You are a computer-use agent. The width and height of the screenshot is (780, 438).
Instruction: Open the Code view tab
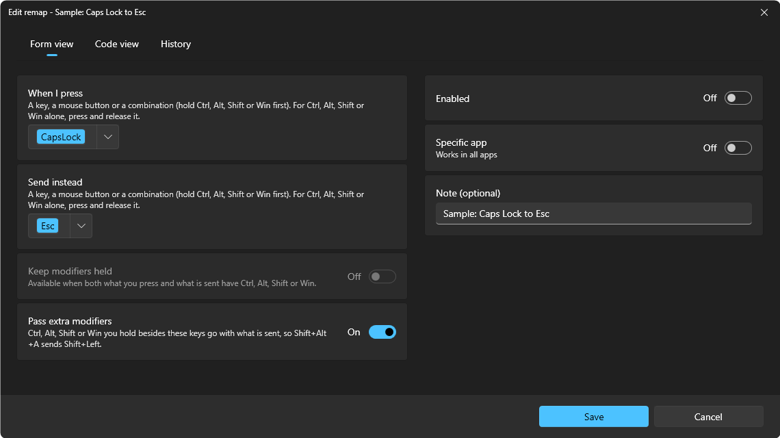tap(117, 44)
